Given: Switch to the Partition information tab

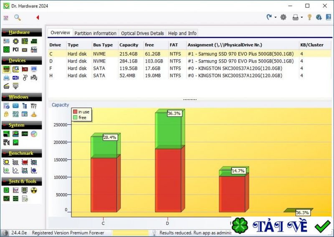Looking at the screenshot, I should (x=96, y=33).
